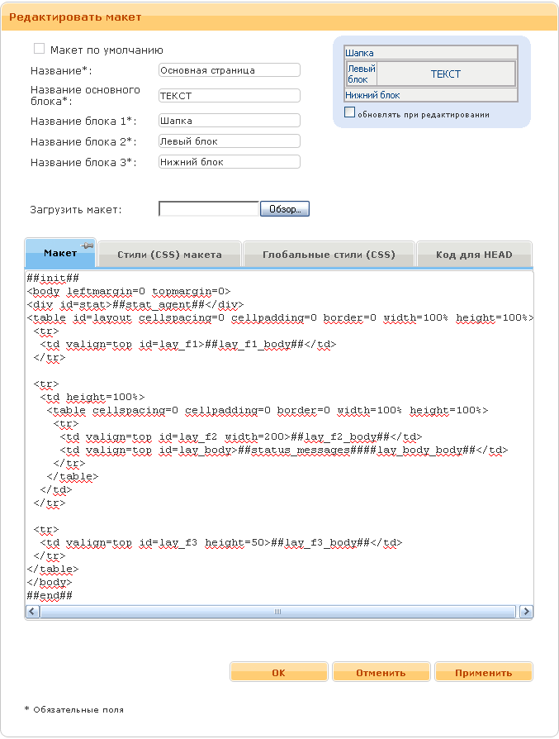Click the Название блока 2 field
Viewport: 559px width, 739px height.
pos(229,141)
